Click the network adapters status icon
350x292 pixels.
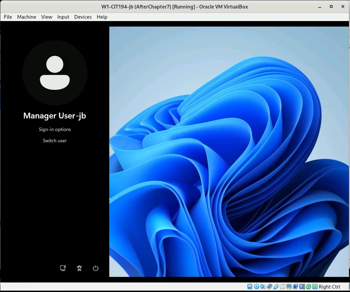click(269, 287)
